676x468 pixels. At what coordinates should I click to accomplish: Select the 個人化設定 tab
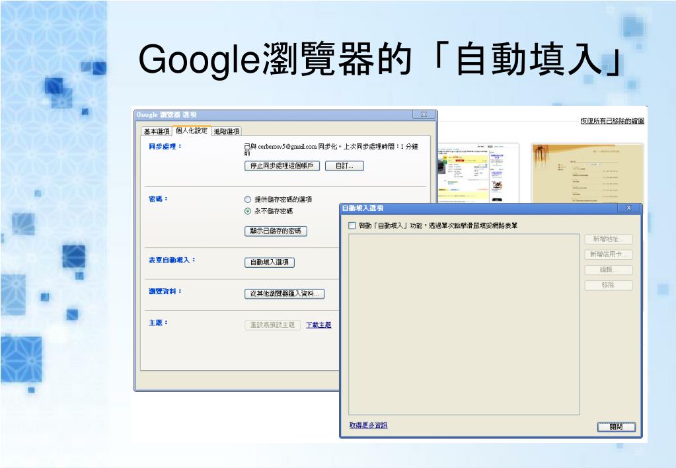click(192, 131)
